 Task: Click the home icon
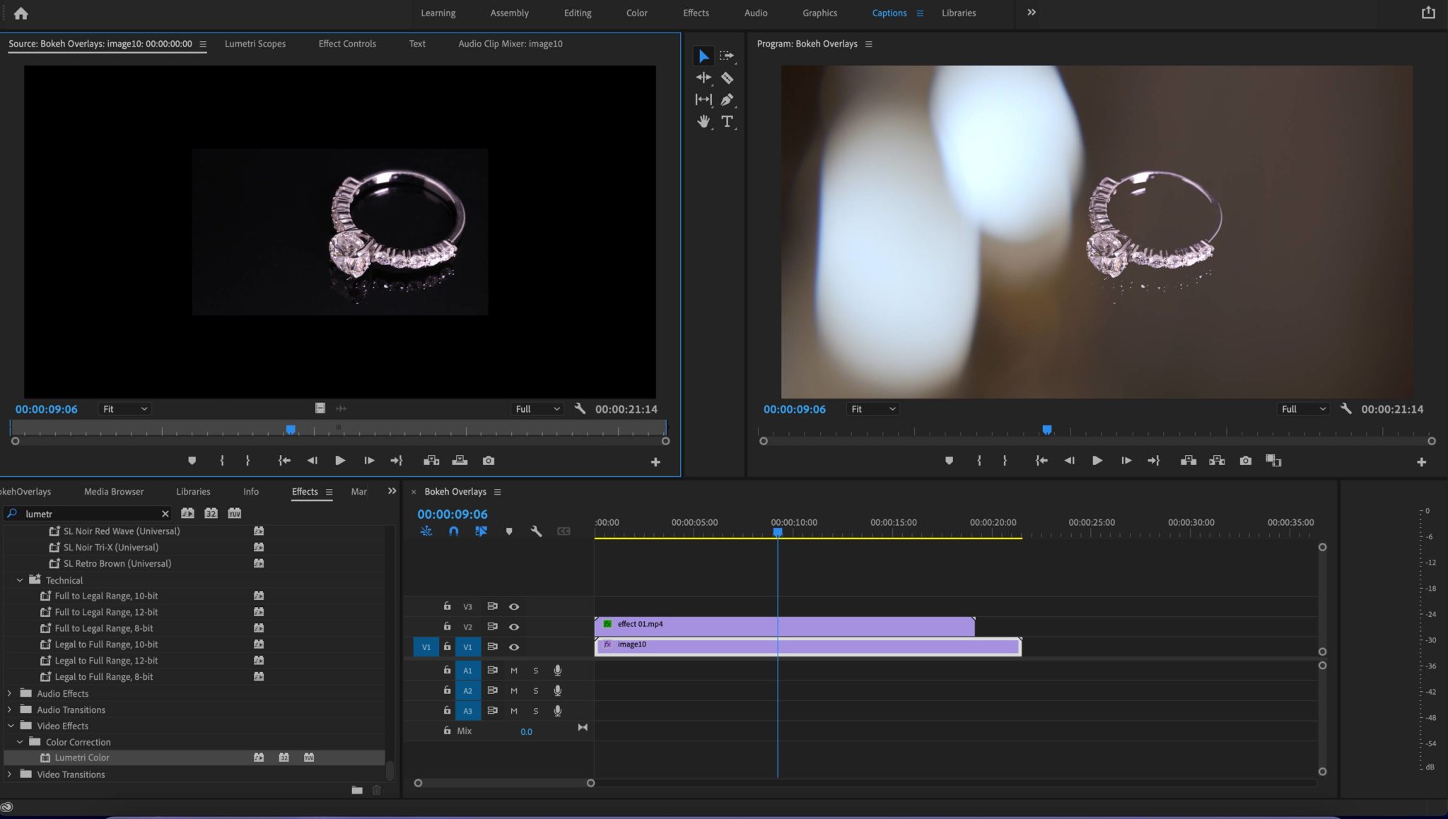point(21,13)
